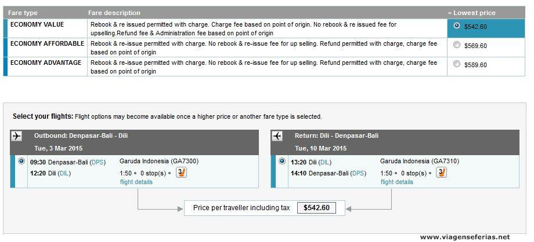Choose the Economy Affordable $569.60 fare
The image size is (534, 242).
457,45
